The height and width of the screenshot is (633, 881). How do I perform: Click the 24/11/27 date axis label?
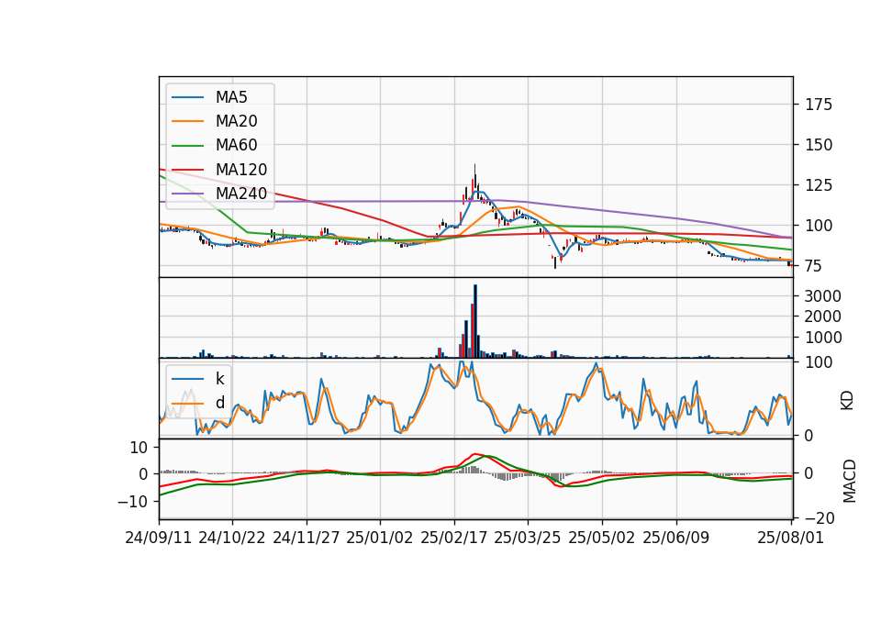307,539
